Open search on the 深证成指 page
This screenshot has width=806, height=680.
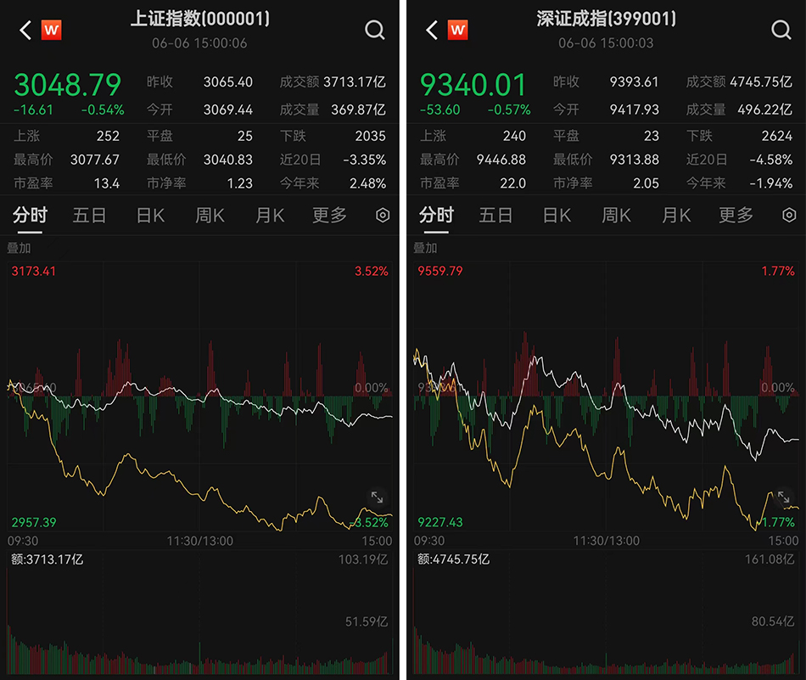pyautogui.click(x=781, y=31)
